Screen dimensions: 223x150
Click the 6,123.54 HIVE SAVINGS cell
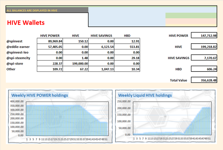101,47
